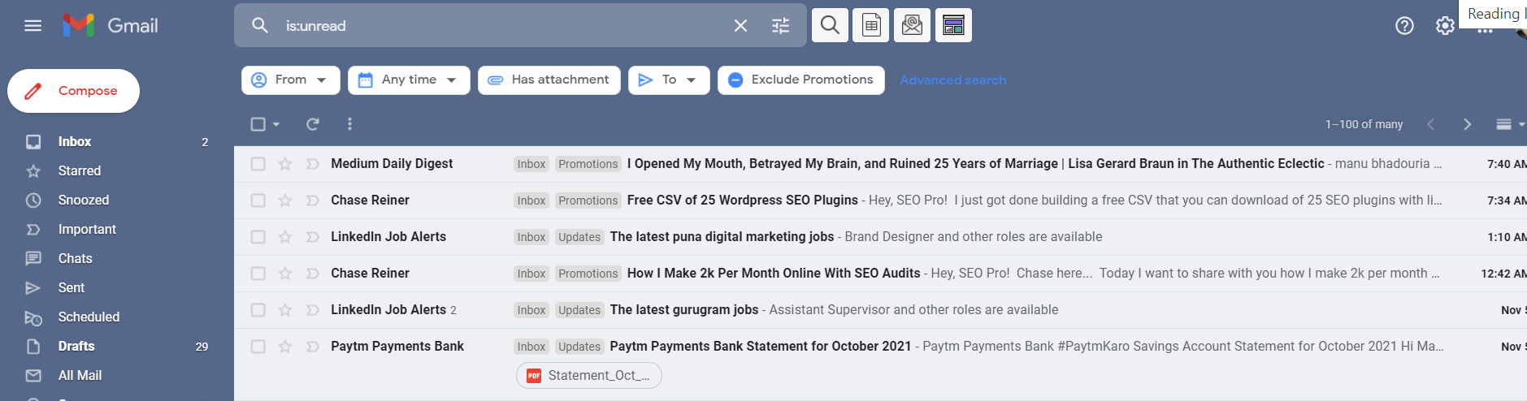Tick the puna marketing jobs email checkbox
1527x401 pixels.
point(258,237)
